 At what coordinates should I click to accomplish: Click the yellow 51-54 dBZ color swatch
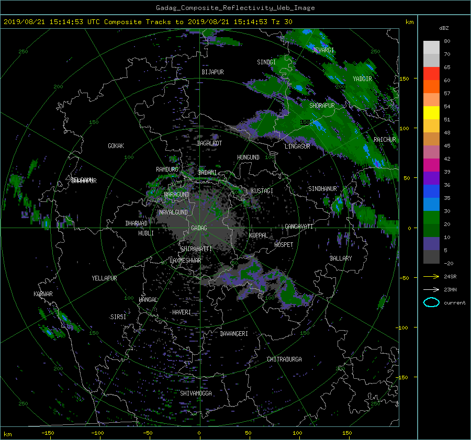click(431, 112)
